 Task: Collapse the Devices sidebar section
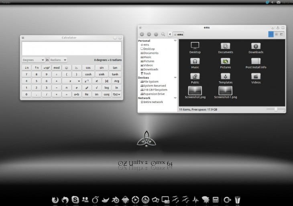coord(175,78)
